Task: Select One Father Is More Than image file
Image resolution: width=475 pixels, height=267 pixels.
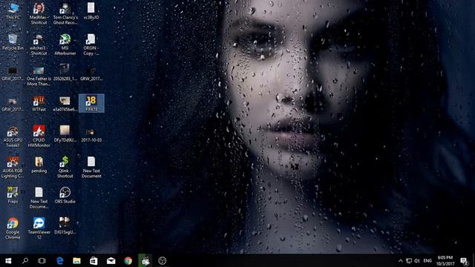Action: (x=39, y=76)
